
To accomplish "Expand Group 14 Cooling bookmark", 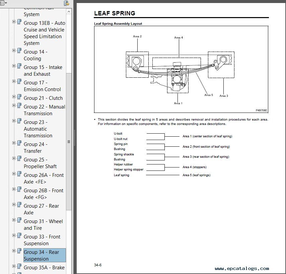I will (x=14, y=51).
